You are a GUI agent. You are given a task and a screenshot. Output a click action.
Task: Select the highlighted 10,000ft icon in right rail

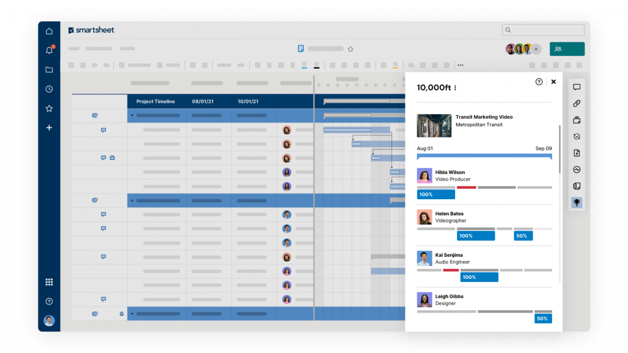coord(576,202)
